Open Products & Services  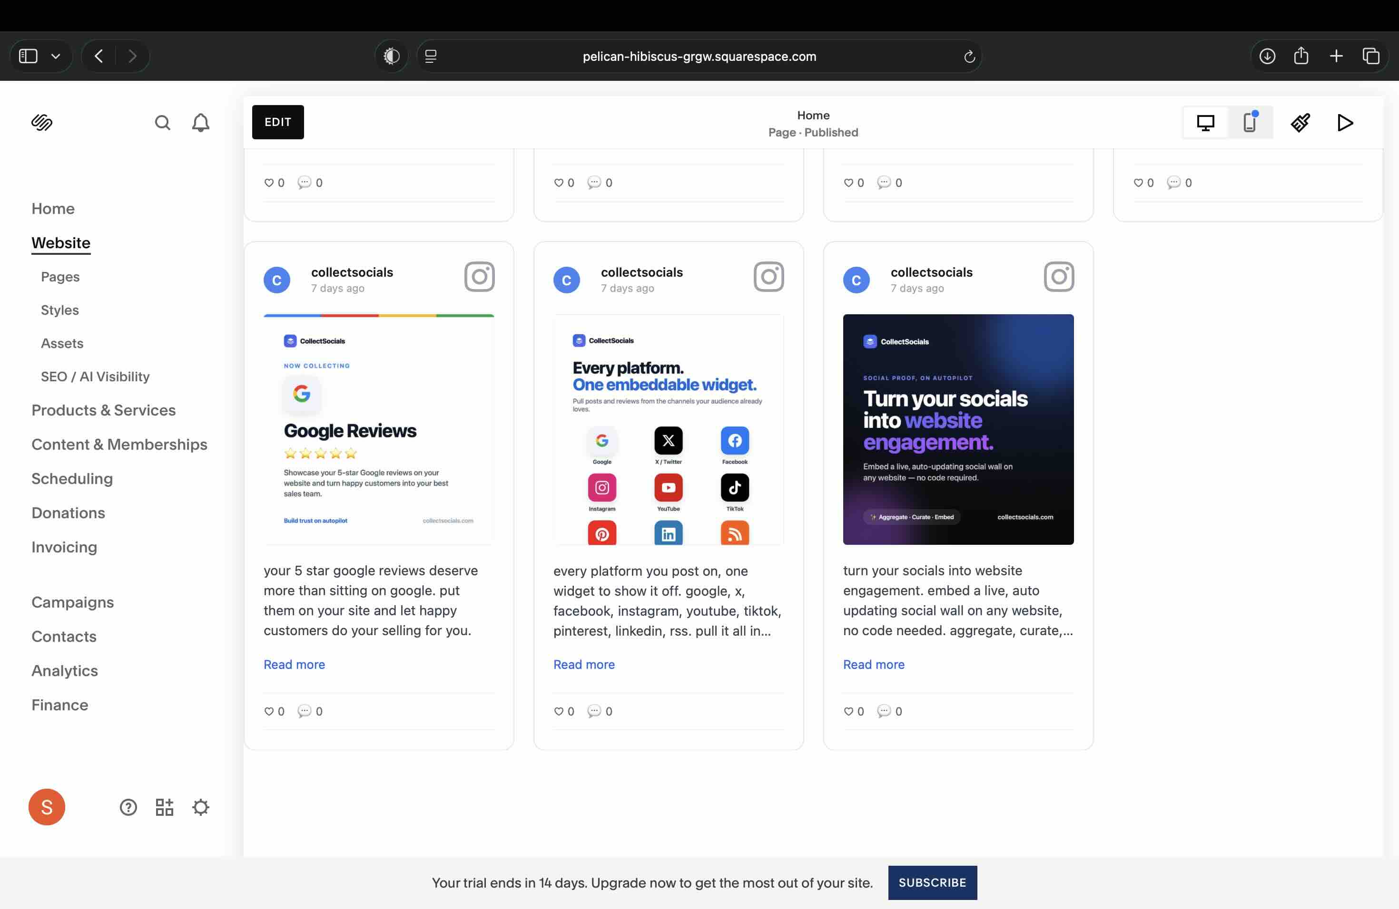(103, 410)
